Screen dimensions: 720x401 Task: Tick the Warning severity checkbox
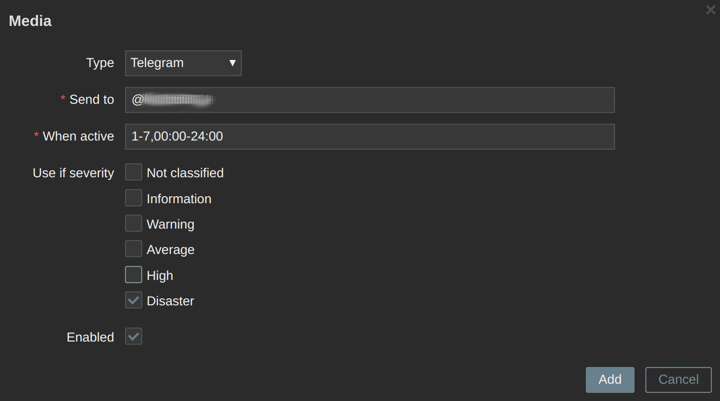(134, 224)
